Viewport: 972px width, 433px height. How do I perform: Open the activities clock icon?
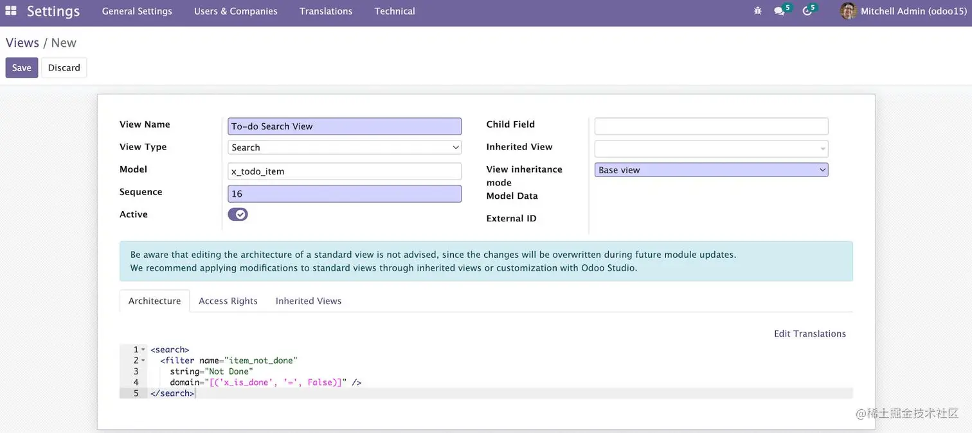pyautogui.click(x=807, y=11)
